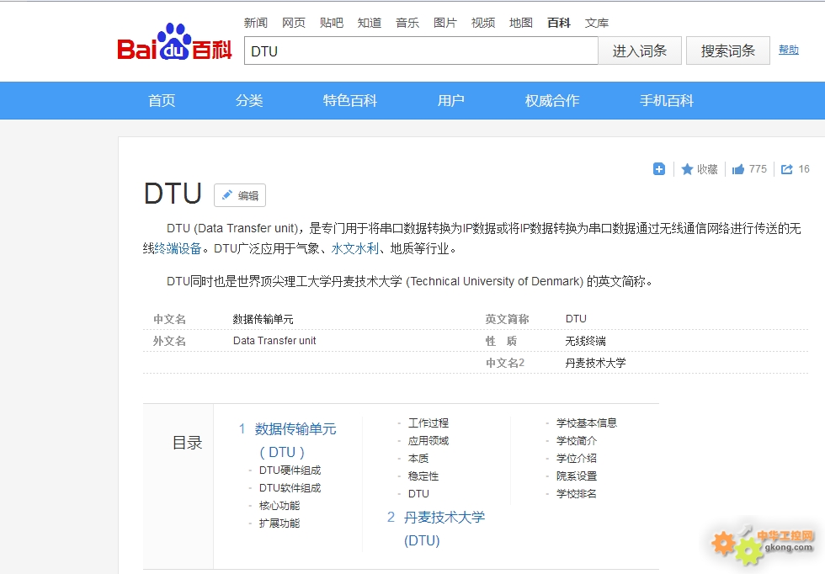Open 手机百科 in blue nav bar
825x574 pixels.
[667, 100]
